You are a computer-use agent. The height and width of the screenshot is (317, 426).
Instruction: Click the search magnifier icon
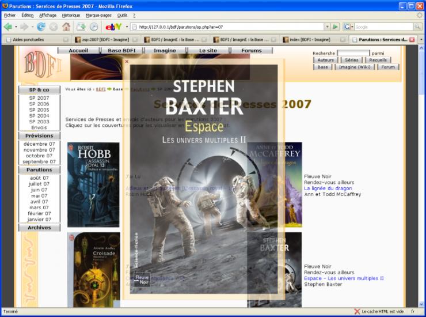point(417,27)
